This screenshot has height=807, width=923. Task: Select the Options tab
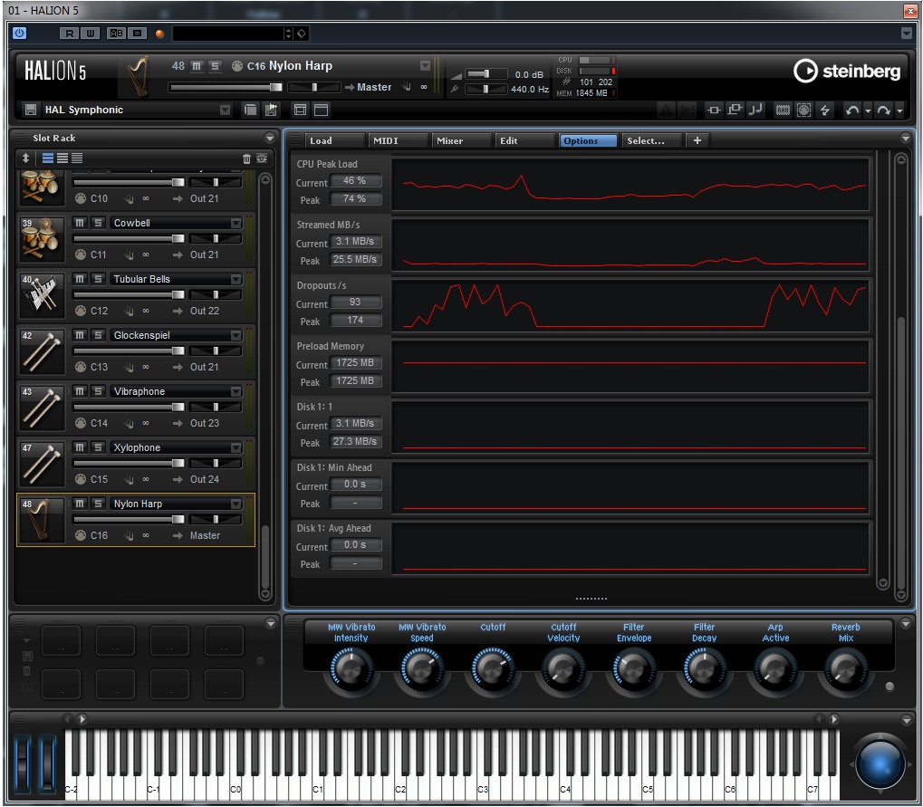[x=588, y=140]
